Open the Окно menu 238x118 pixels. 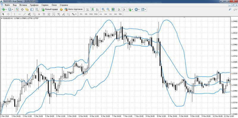pos(54,5)
